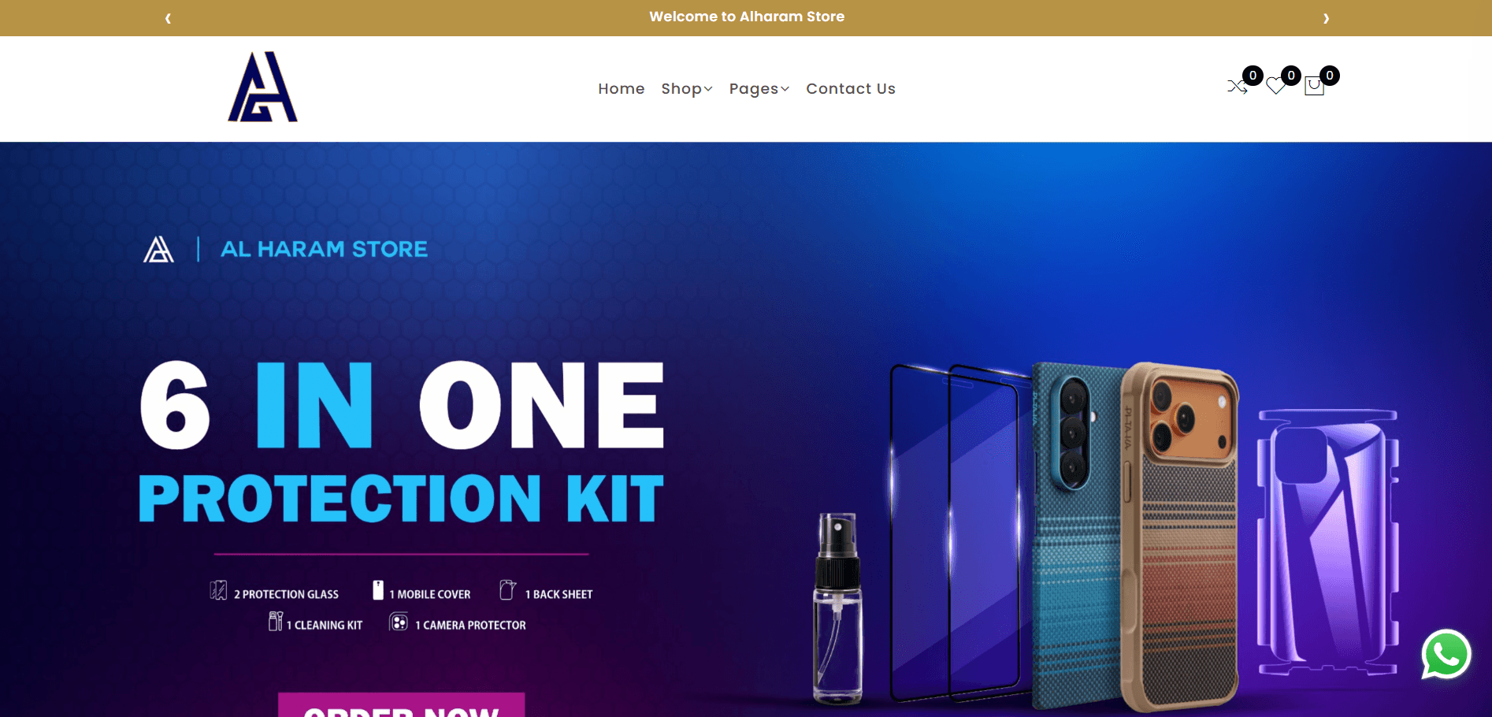Expand the Shop dropdown menu
This screenshot has height=717, width=1492.
[x=687, y=89]
